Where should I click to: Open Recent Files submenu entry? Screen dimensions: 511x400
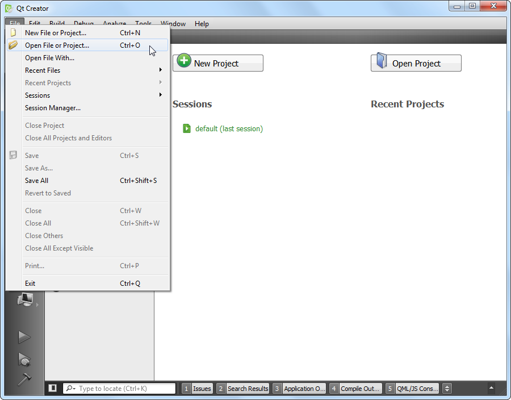[87, 70]
